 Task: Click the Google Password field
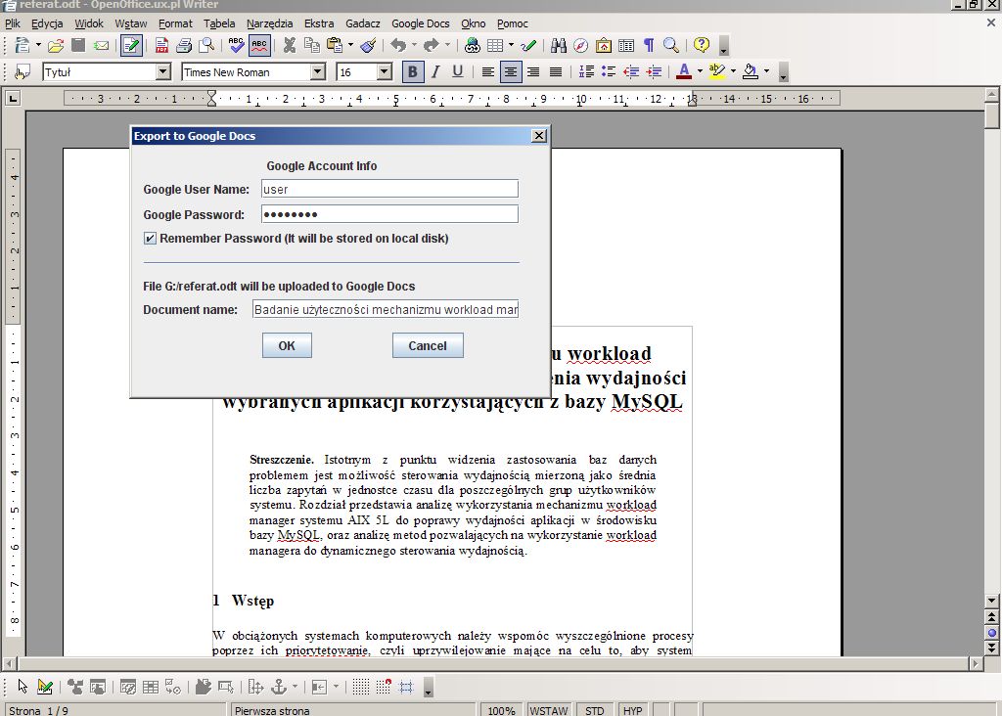pos(389,214)
